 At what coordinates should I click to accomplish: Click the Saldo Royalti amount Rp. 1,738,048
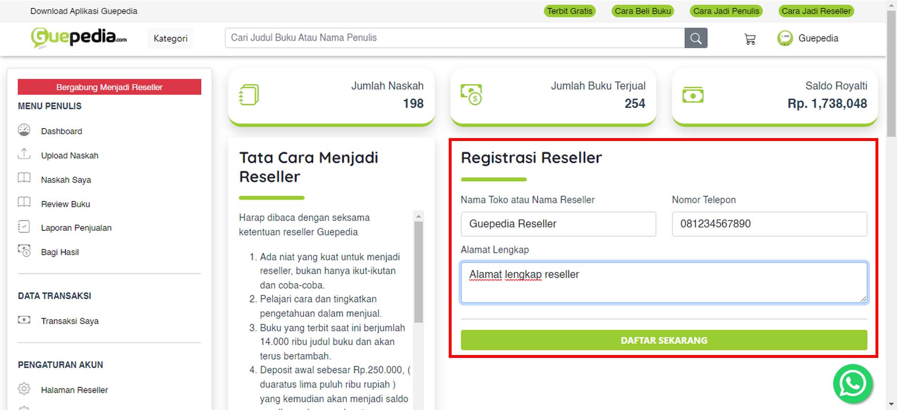pyautogui.click(x=827, y=103)
